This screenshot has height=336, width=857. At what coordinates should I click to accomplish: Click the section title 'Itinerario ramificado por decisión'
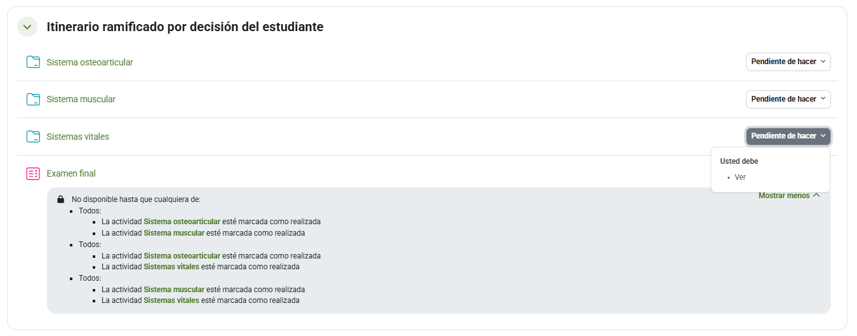pos(185,27)
